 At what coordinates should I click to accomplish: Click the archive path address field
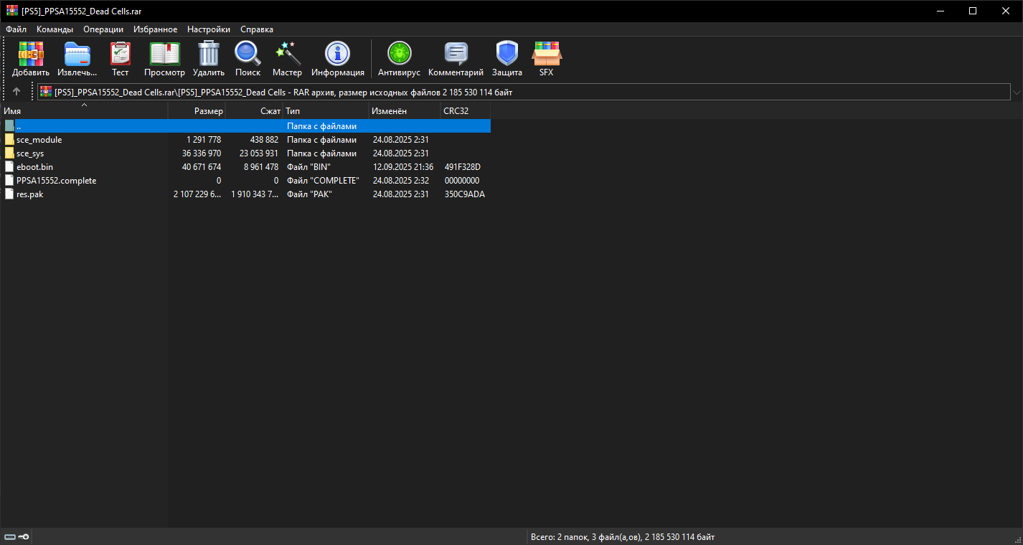[524, 92]
